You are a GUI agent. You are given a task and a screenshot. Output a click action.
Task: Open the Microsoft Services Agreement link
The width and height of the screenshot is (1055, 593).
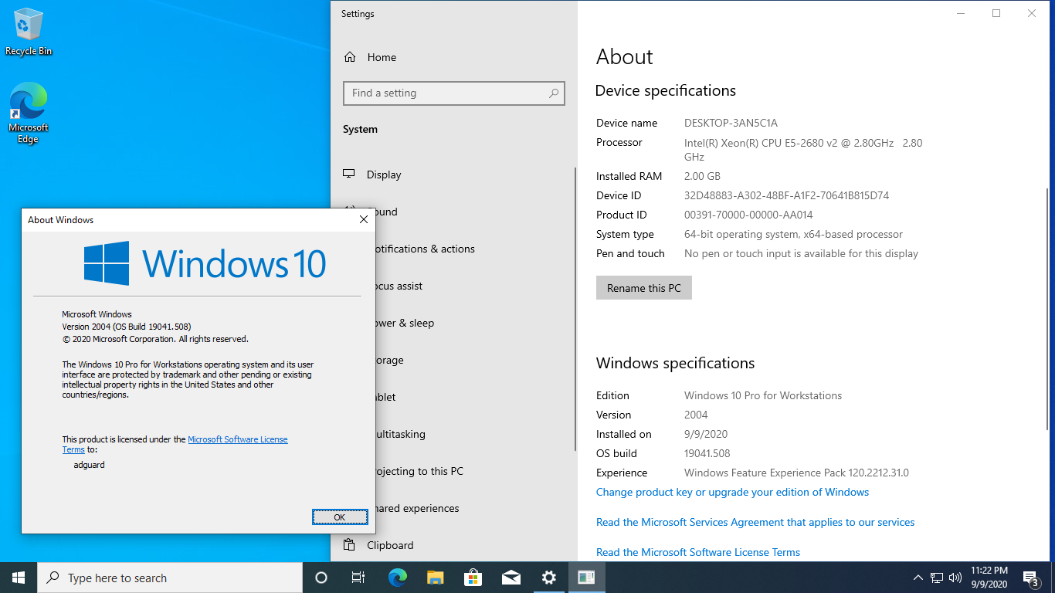pos(755,522)
